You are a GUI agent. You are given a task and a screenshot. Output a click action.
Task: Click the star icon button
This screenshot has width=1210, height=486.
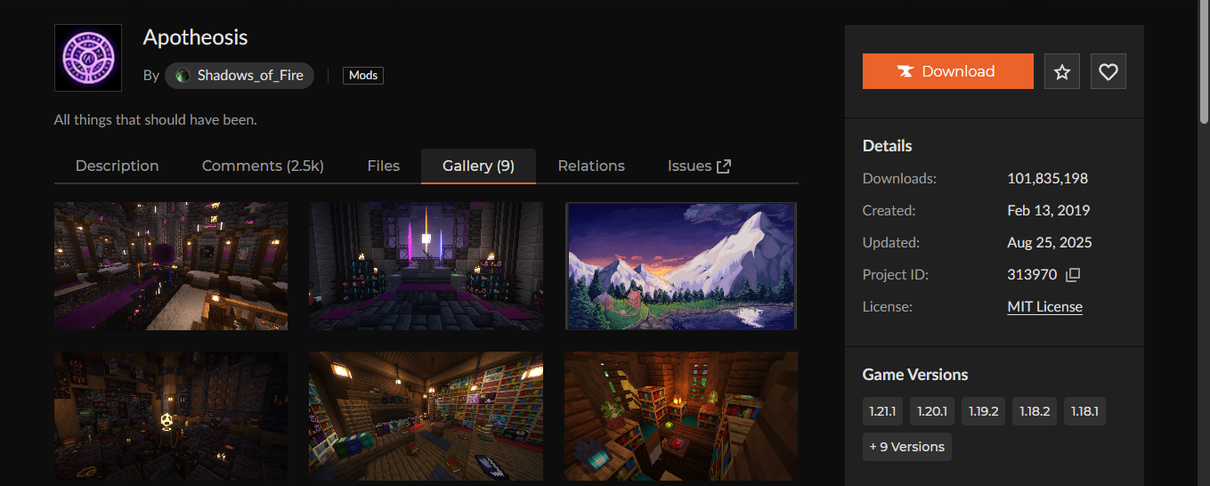1061,72
